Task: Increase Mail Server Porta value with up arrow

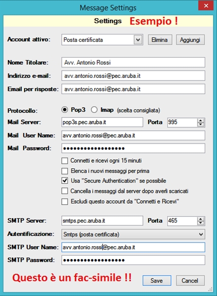Action: tap(201, 120)
